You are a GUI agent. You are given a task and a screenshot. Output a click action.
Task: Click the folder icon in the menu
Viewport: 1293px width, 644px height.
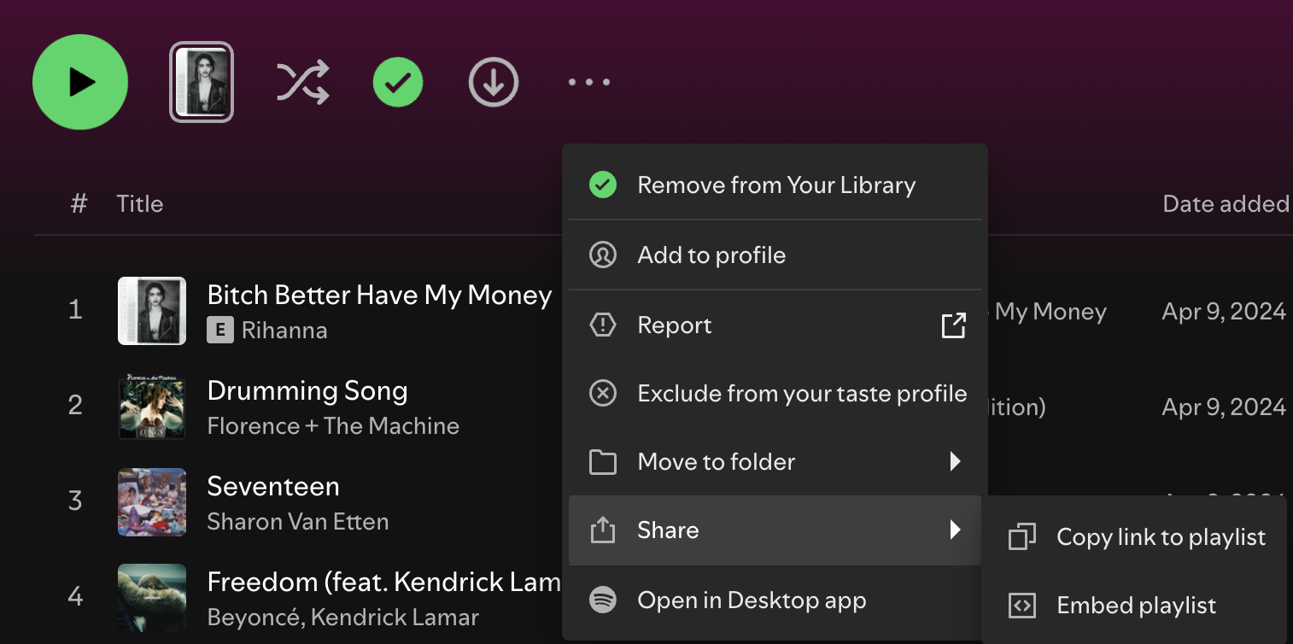point(603,462)
